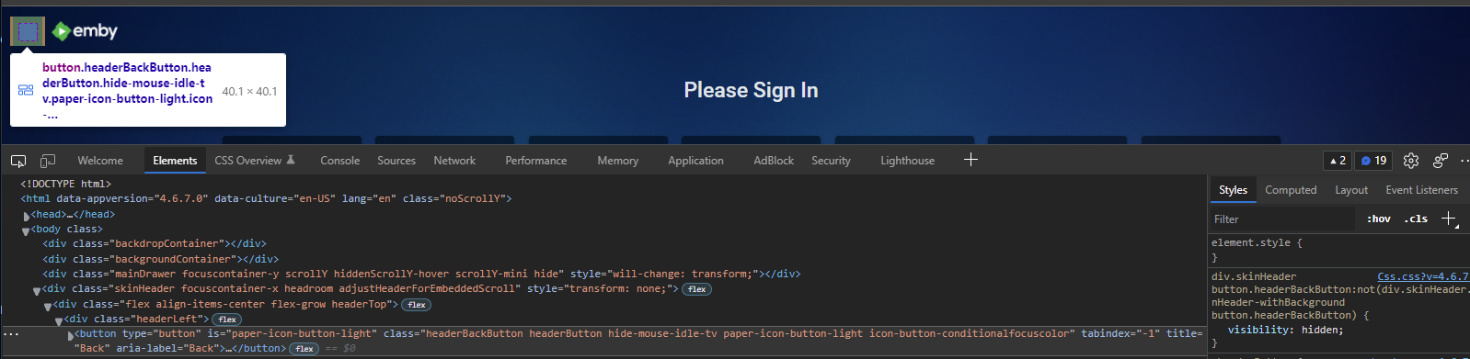Switch to the Welcome tab

[100, 161]
